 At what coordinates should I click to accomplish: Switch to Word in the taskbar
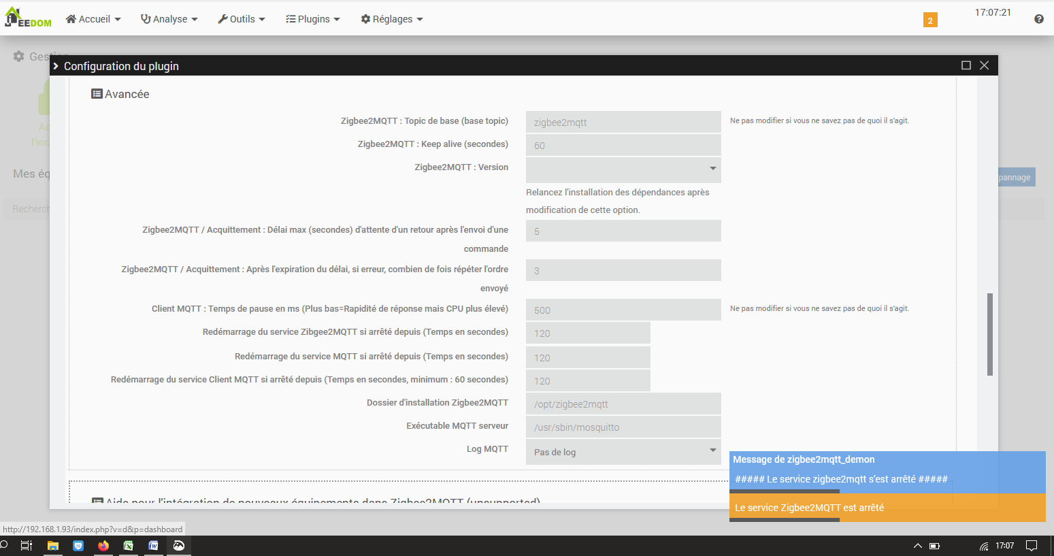(153, 545)
